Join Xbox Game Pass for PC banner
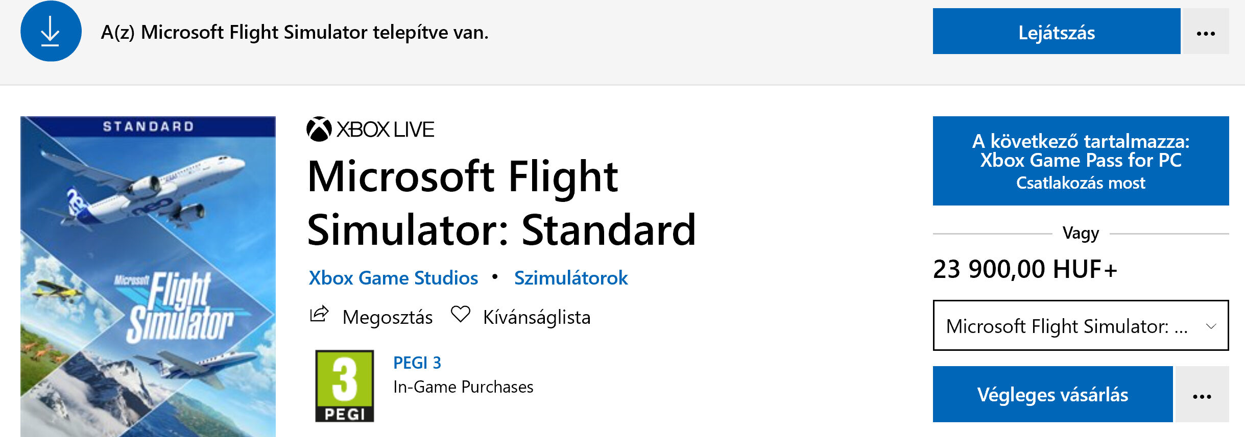The height and width of the screenshot is (437, 1245). point(1081,161)
